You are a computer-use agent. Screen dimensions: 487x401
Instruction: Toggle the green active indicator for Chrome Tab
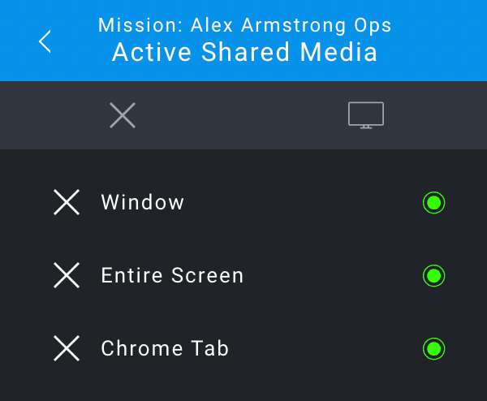pos(434,348)
